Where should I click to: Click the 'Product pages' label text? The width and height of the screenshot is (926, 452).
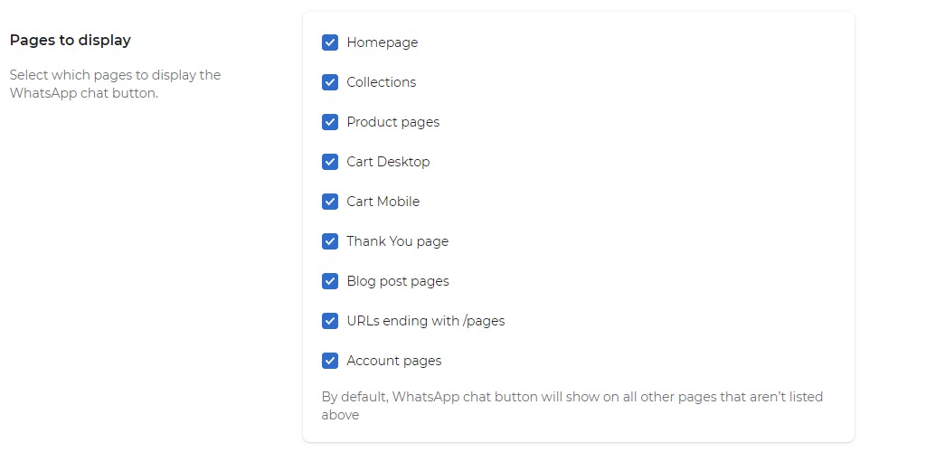pyautogui.click(x=392, y=122)
